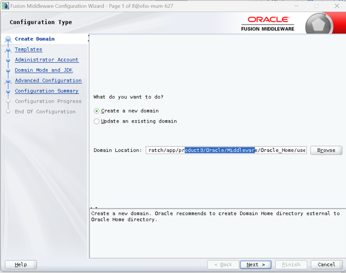Go to the Administrator Account page link
The width and height of the screenshot is (346, 273).
point(46,60)
